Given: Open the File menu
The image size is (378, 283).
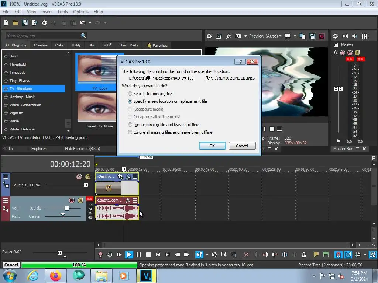Looking at the screenshot, I should (6, 11).
